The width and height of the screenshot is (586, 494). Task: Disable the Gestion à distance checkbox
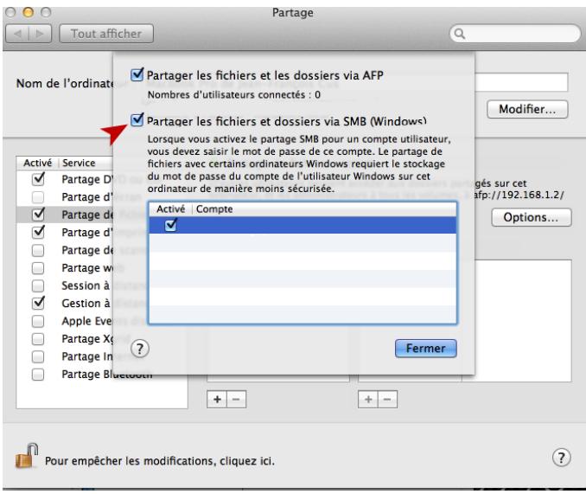pyautogui.click(x=38, y=304)
